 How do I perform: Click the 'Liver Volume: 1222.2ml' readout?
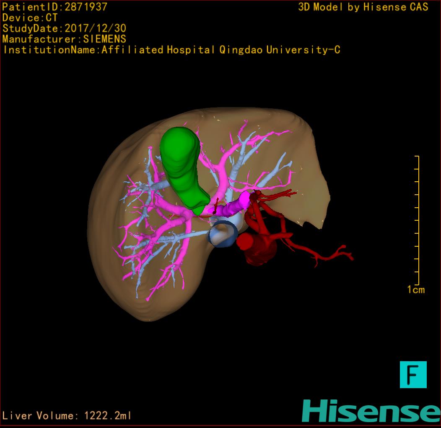pyautogui.click(x=67, y=415)
